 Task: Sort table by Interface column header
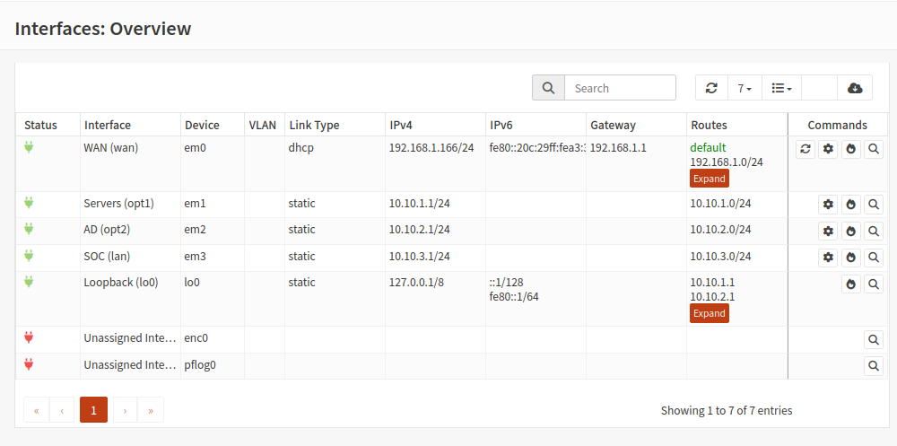108,125
